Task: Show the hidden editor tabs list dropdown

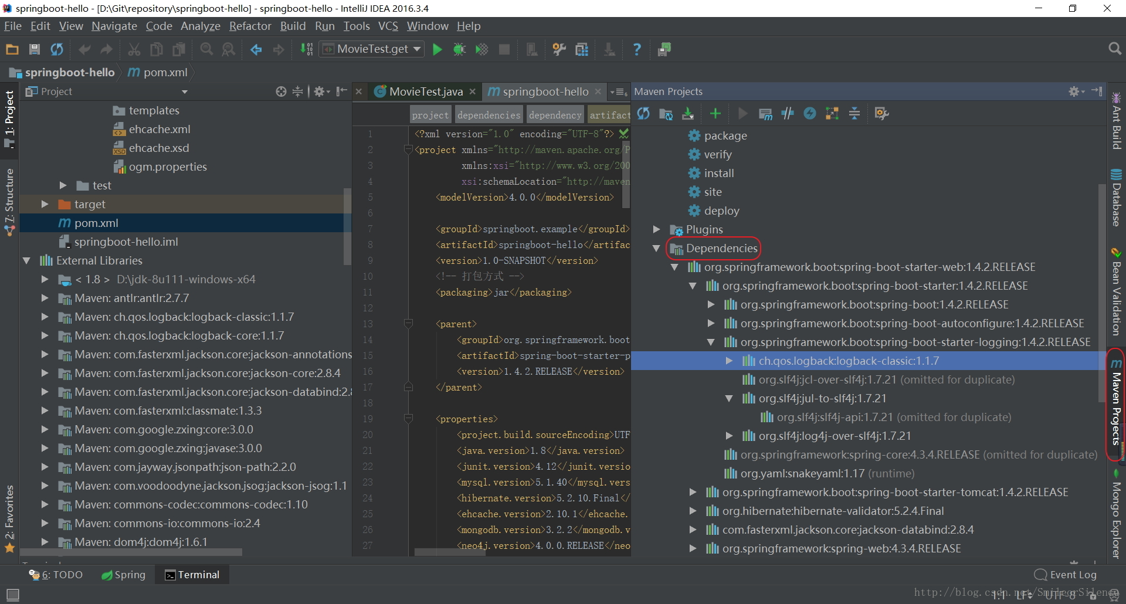Action: (618, 91)
